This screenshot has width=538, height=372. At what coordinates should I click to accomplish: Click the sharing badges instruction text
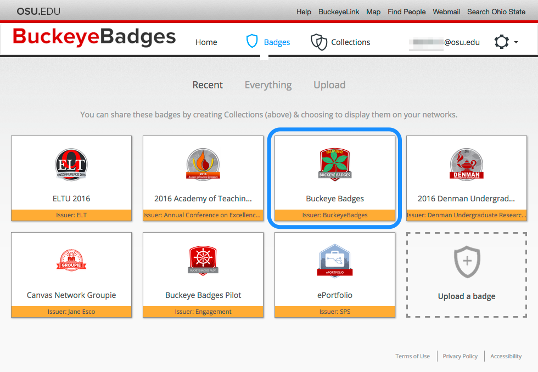tap(269, 115)
